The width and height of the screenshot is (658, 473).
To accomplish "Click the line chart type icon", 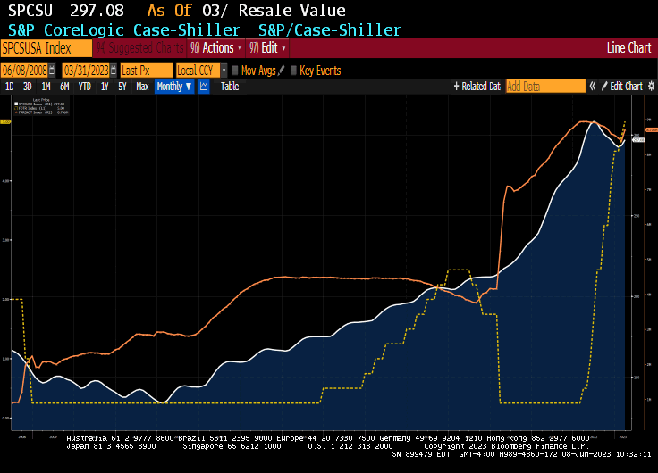I will point(204,87).
